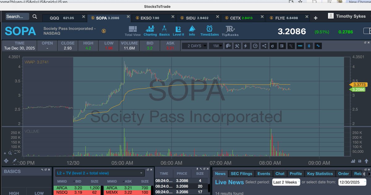
Task: Open the Info module icon
Action: click(x=192, y=29)
